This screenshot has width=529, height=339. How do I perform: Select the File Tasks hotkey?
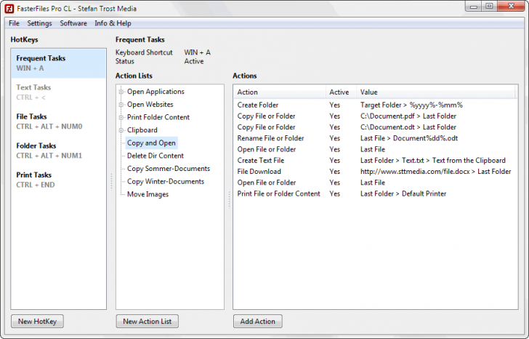tap(58, 121)
